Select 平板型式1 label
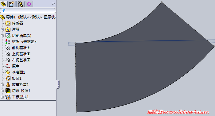This screenshot has height=116, width=215. [20, 97]
